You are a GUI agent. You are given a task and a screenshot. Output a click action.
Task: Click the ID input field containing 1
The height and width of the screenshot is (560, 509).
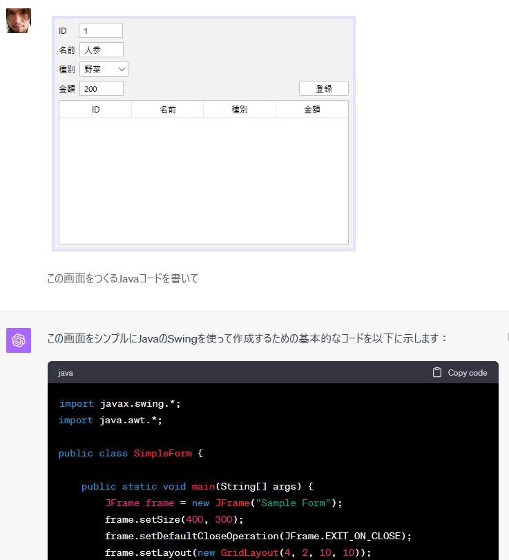click(101, 30)
